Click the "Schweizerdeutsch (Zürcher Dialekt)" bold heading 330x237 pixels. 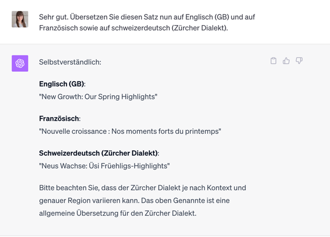99,153
